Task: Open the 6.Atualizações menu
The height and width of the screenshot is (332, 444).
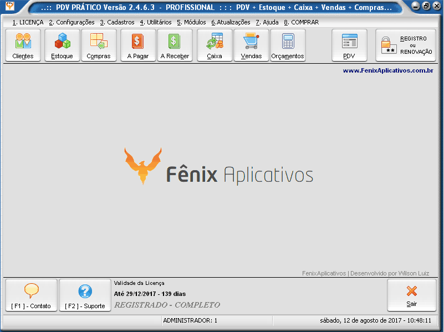Action: point(231,22)
